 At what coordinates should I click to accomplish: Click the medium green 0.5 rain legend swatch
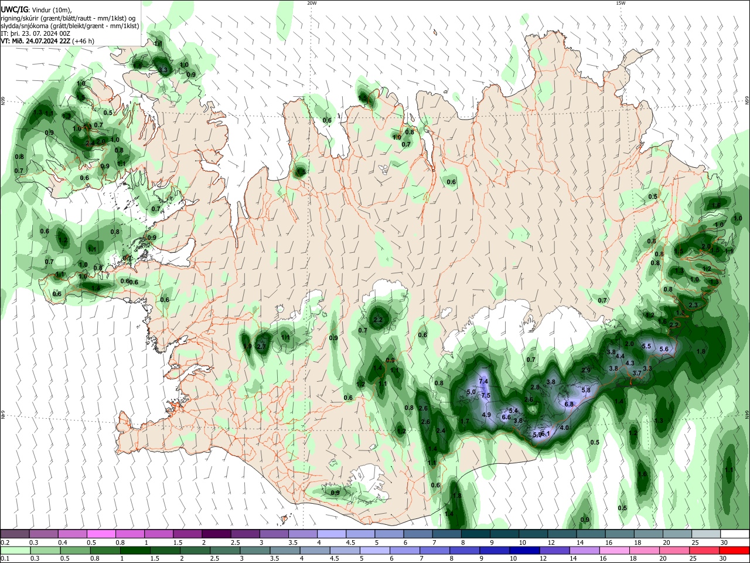[75, 551]
